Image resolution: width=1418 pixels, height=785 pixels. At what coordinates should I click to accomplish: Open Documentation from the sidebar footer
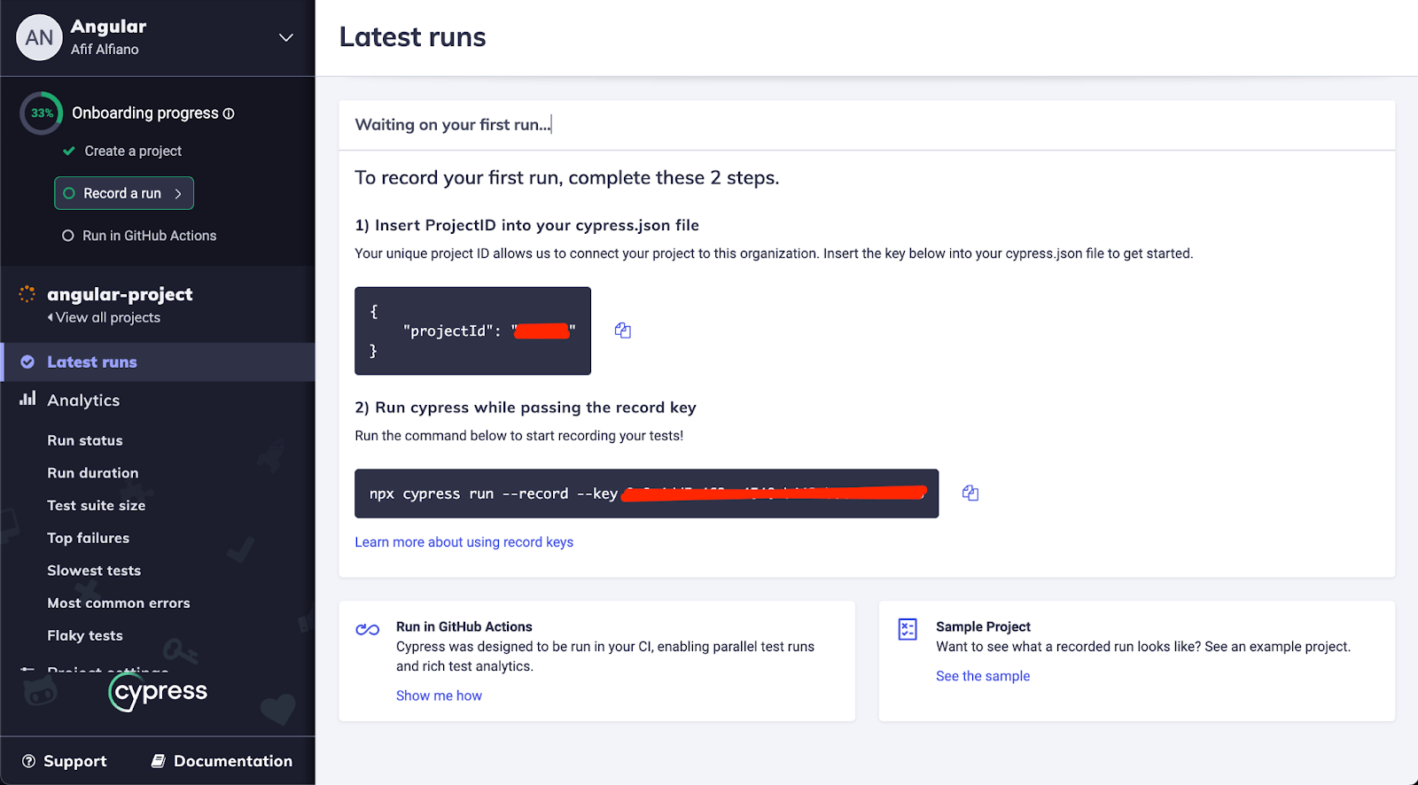pyautogui.click(x=222, y=761)
